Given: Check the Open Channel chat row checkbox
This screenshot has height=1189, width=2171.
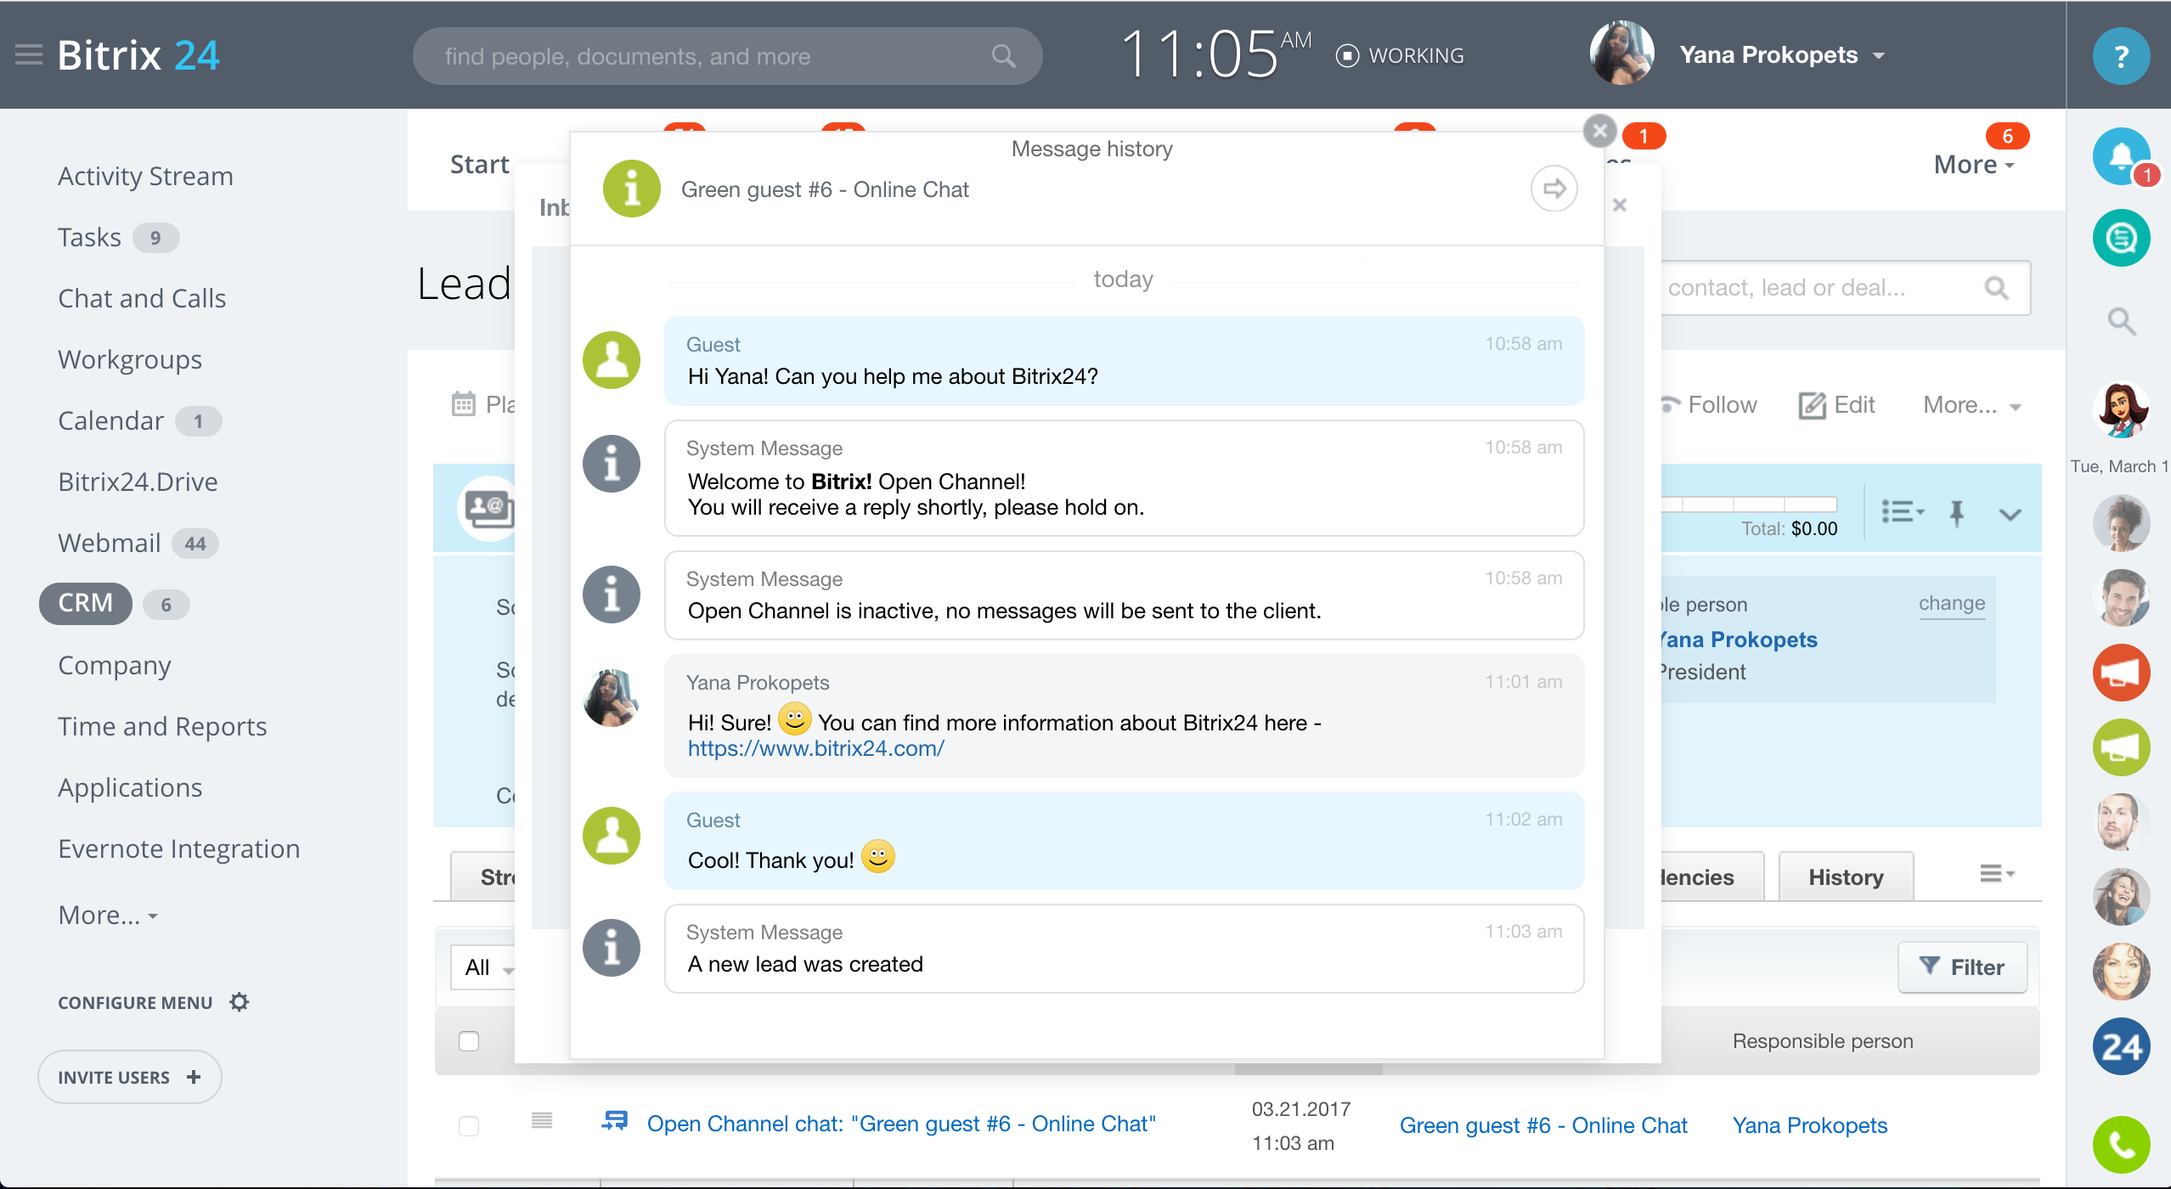Looking at the screenshot, I should [x=469, y=1125].
